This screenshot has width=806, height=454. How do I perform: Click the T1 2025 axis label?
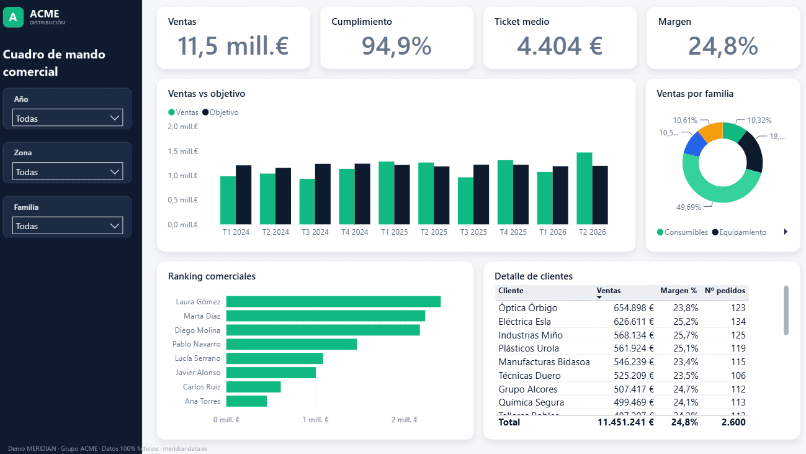[394, 232]
